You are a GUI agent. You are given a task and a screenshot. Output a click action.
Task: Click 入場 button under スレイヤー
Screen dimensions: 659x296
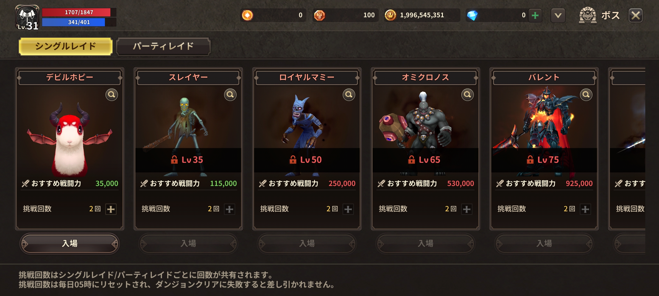pos(188,243)
